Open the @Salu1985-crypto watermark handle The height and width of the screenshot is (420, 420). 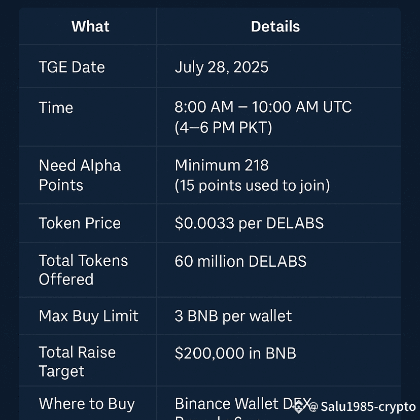pos(362,407)
